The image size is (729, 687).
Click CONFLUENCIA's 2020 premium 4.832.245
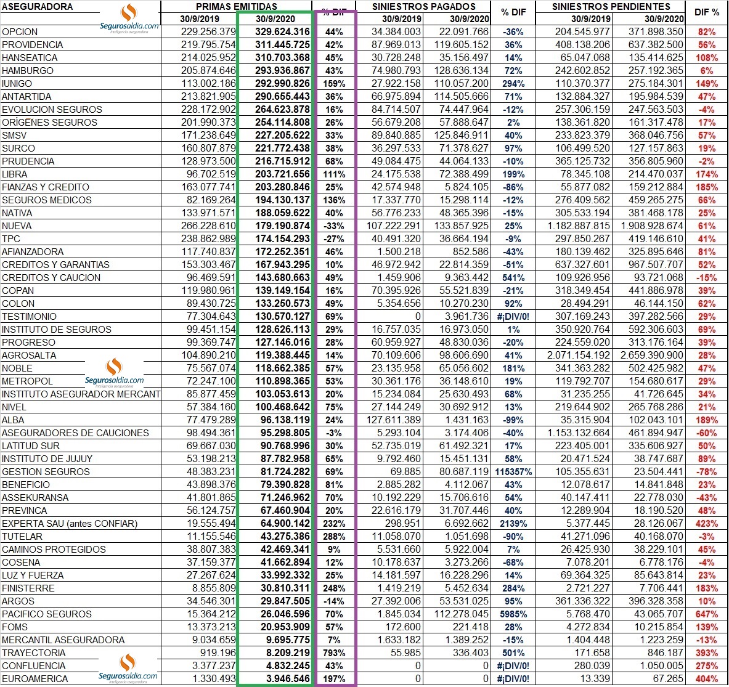click(x=288, y=666)
